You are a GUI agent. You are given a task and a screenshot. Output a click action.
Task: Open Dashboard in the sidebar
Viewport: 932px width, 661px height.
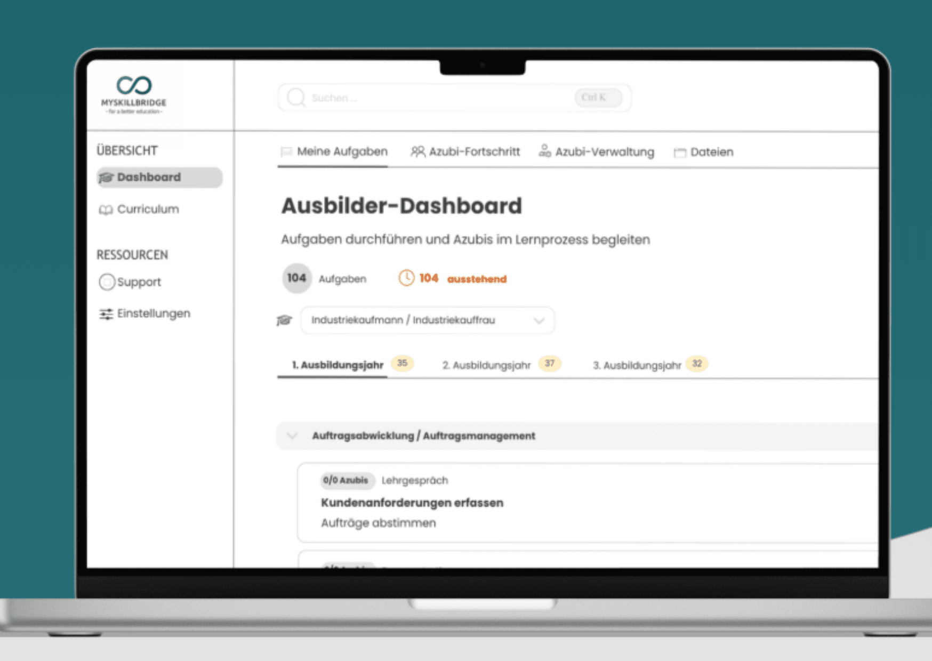tap(159, 177)
